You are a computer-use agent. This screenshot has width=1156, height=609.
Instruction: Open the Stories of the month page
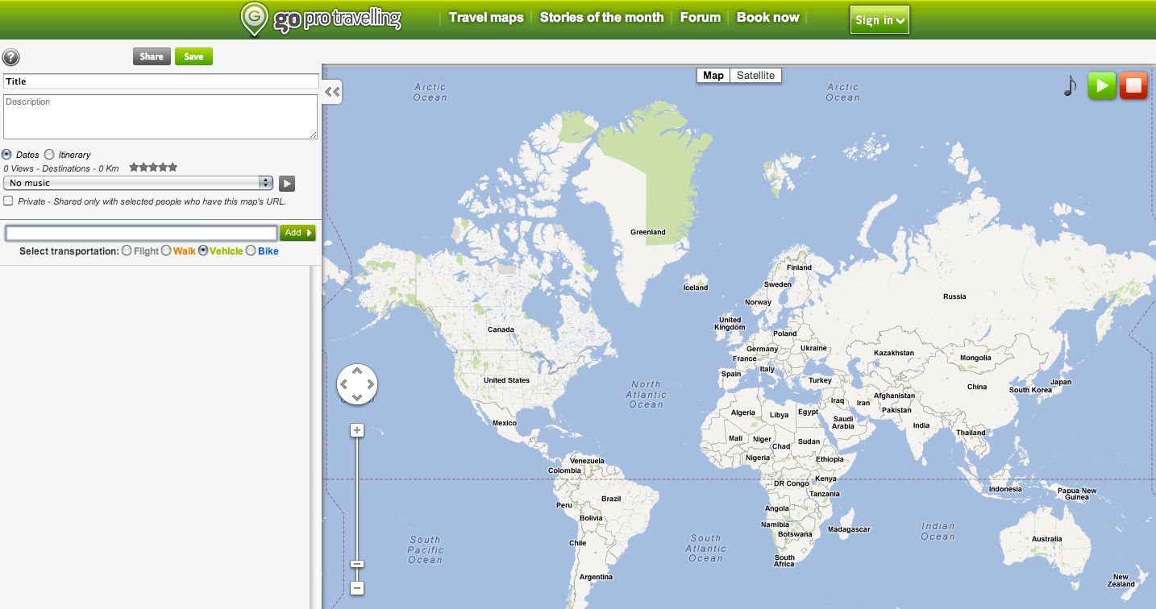[x=601, y=17]
